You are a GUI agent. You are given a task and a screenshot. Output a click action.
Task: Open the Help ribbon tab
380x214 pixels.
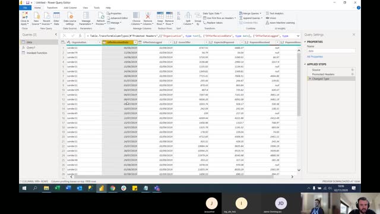pos(108,8)
